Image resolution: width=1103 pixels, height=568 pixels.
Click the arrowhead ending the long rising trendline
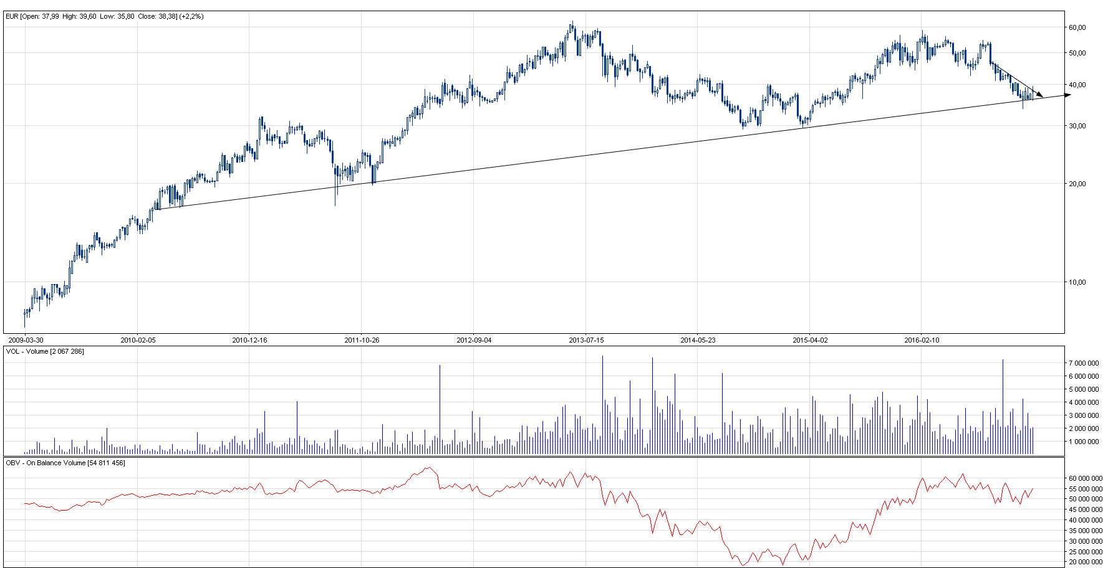coord(1067,95)
